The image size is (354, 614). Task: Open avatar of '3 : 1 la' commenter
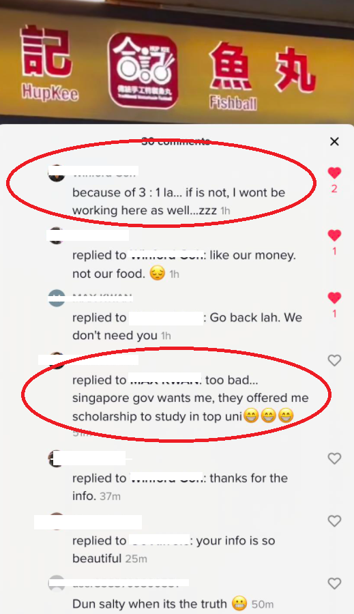click(x=57, y=173)
